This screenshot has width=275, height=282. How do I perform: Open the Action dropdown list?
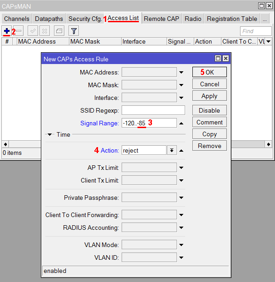tap(172, 150)
